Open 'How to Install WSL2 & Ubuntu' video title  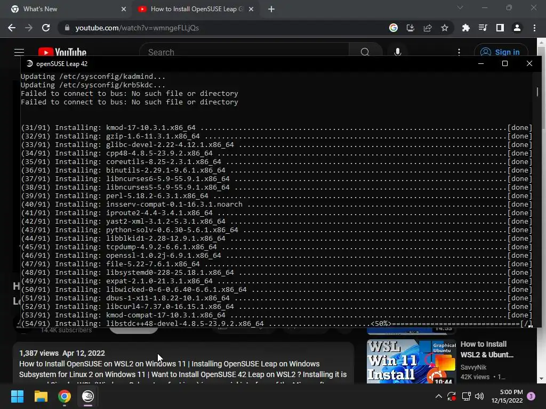click(x=487, y=349)
